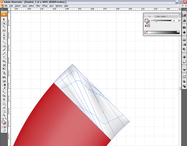Image resolution: width=187 pixels, height=146 pixels.
Task: Open the Gradient panel dock icon
Action: click(184, 45)
